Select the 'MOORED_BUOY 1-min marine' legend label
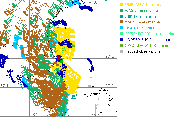 150,40
